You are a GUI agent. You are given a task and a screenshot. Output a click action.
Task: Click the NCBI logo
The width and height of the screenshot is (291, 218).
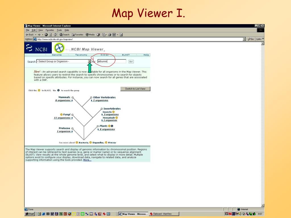pos(38,48)
